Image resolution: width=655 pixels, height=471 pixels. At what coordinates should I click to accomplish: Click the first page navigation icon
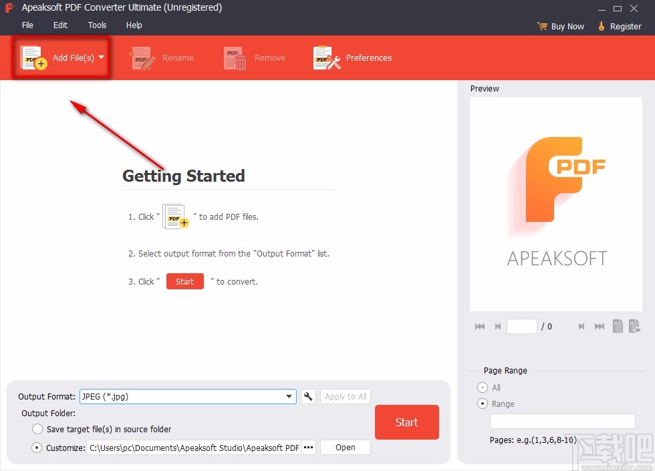point(480,326)
